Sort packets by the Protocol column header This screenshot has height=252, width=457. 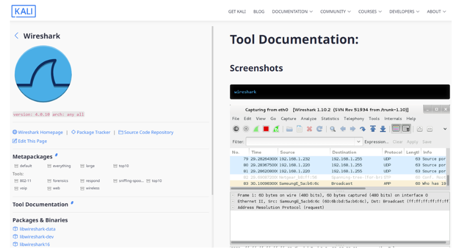393,153
